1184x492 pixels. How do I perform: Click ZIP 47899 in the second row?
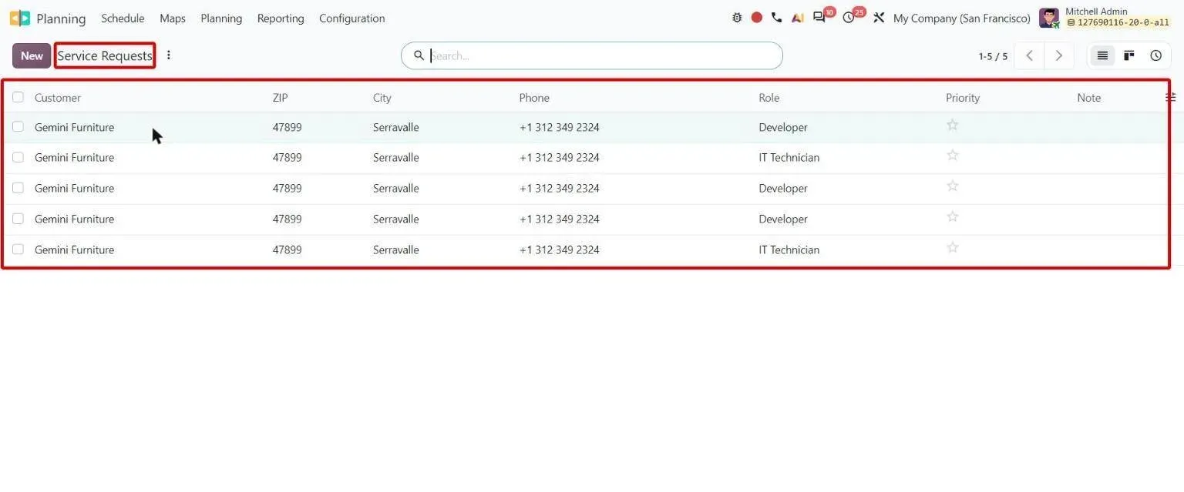coord(287,157)
